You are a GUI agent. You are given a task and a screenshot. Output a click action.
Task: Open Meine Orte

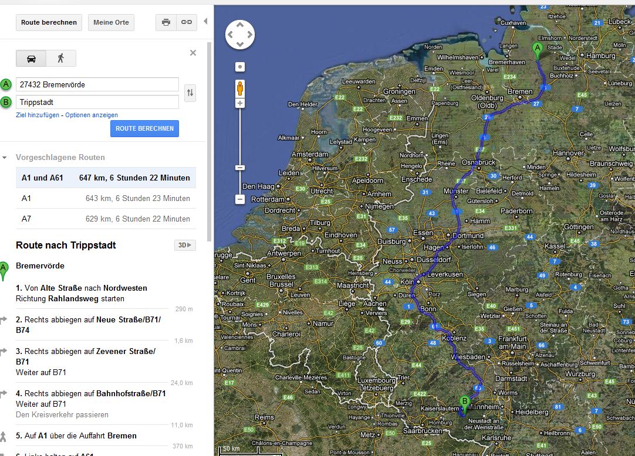111,22
